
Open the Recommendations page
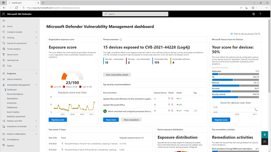click(x=15, y=94)
